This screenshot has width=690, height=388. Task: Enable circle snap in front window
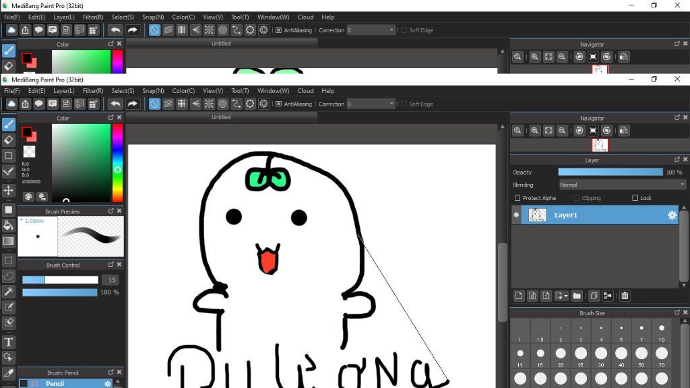[222, 104]
